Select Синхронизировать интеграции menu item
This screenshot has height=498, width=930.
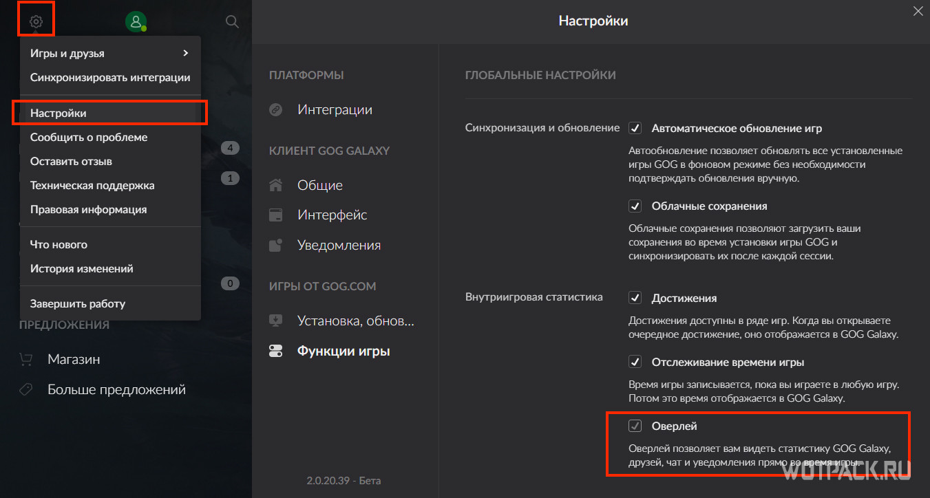(110, 77)
